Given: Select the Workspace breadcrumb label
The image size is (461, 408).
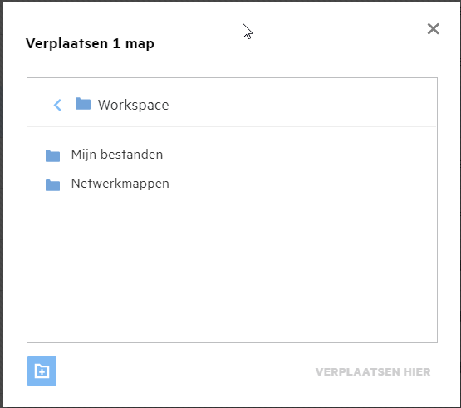Looking at the screenshot, I should pos(134,105).
